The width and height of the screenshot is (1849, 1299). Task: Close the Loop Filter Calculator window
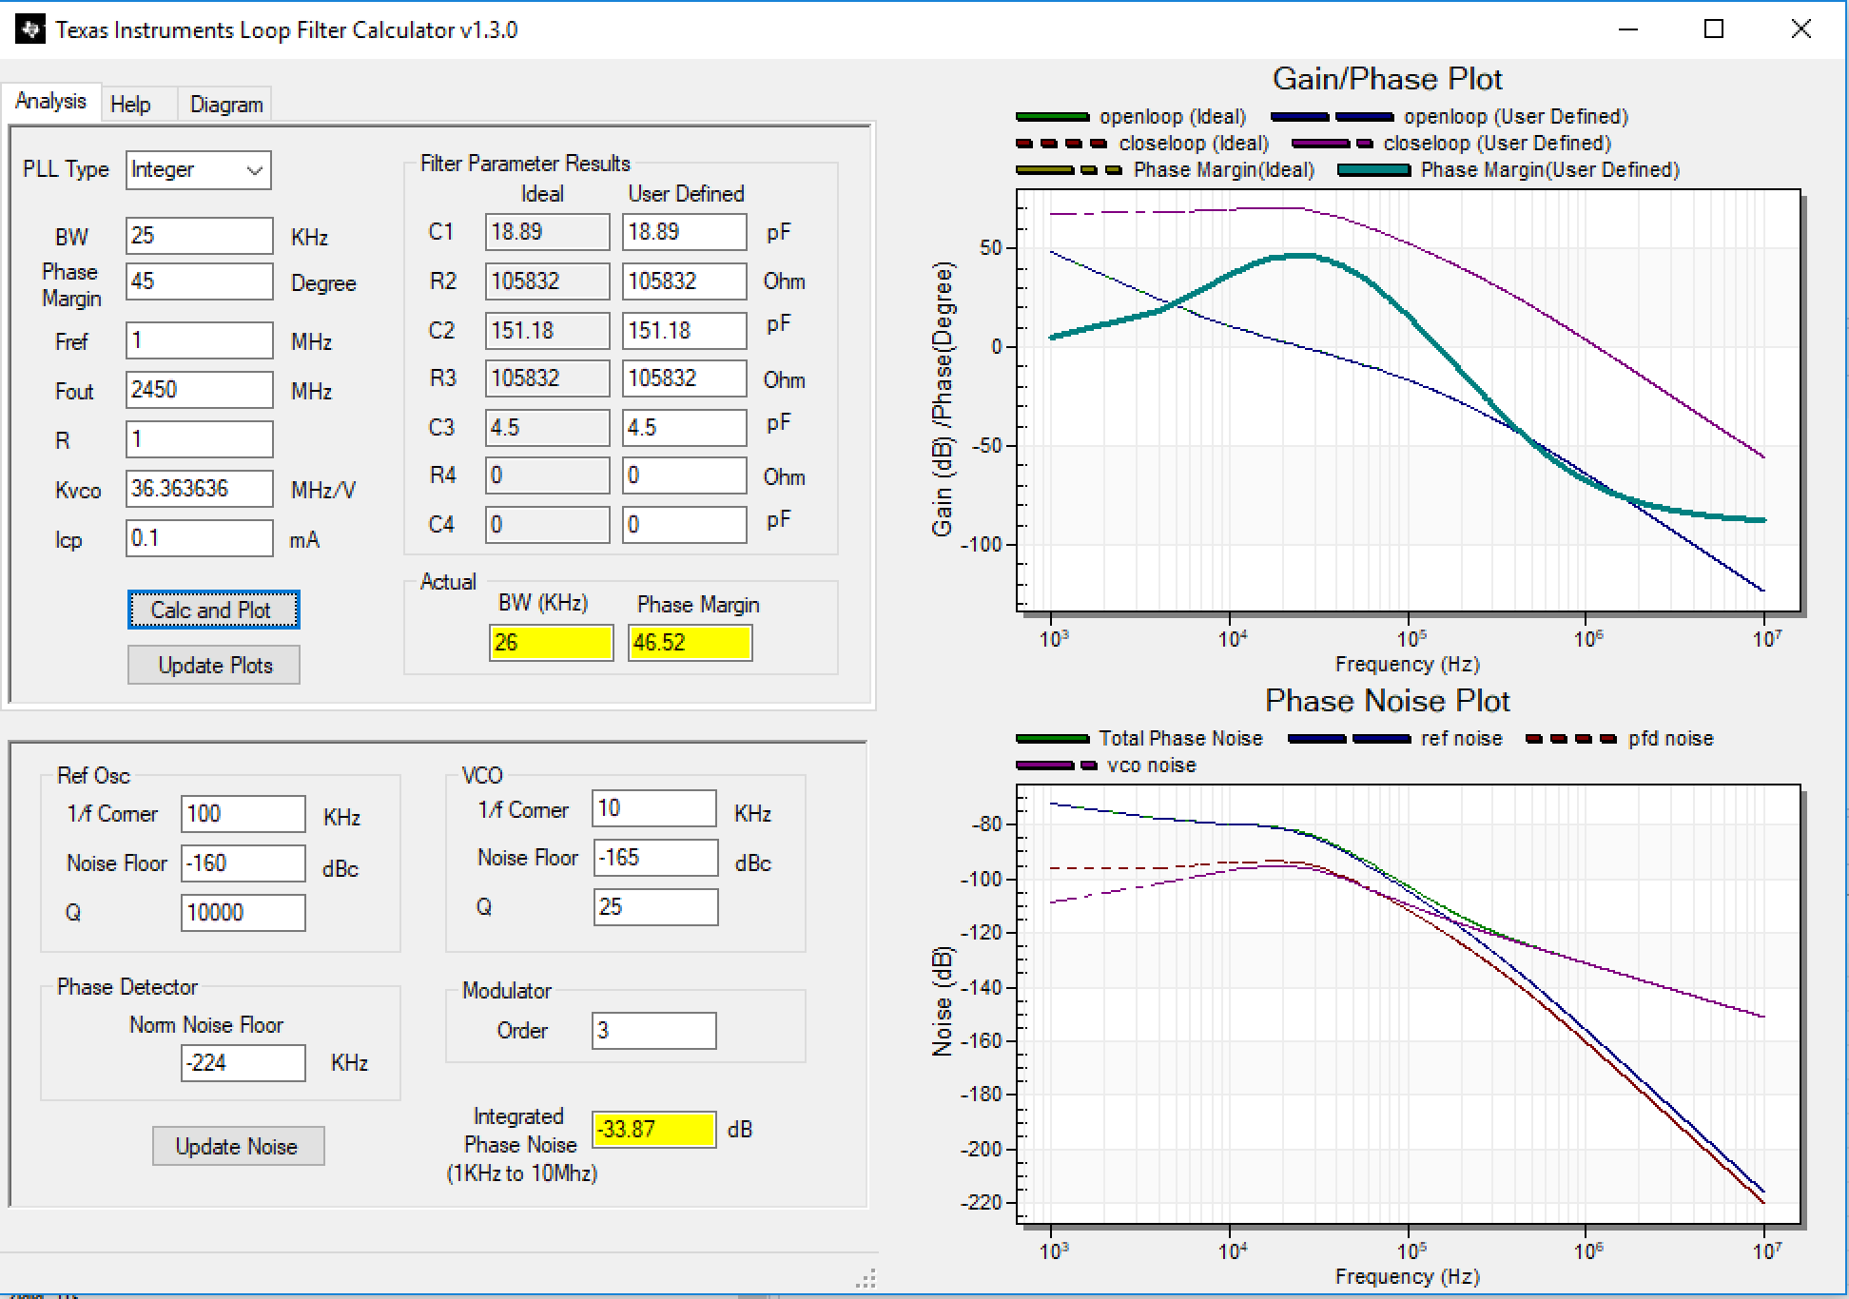[1800, 29]
